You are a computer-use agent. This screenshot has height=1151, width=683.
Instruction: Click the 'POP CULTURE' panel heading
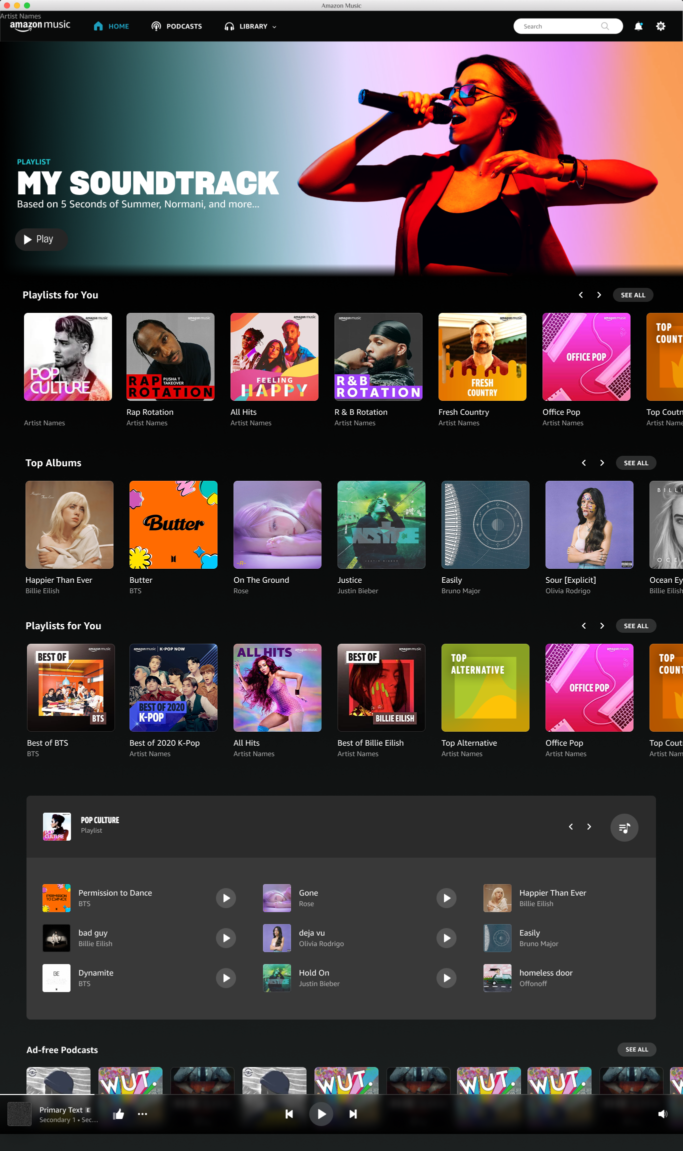coord(100,820)
